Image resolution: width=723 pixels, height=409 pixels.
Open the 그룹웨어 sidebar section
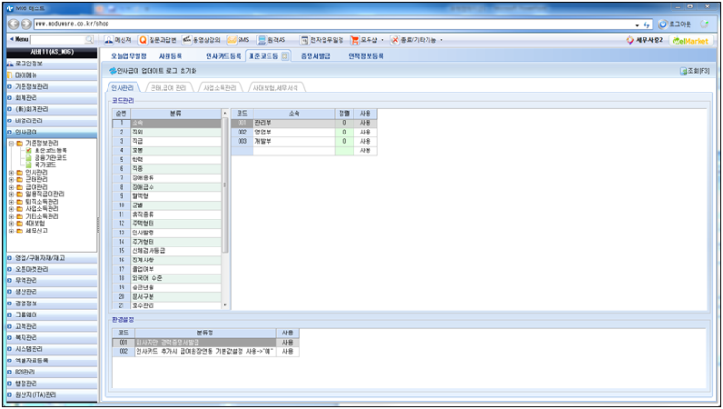click(x=51, y=315)
